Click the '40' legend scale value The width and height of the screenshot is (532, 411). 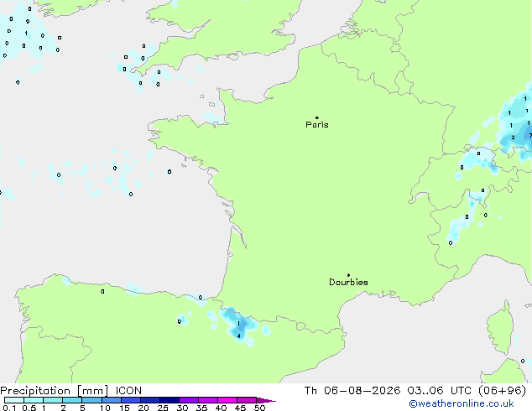(x=221, y=408)
